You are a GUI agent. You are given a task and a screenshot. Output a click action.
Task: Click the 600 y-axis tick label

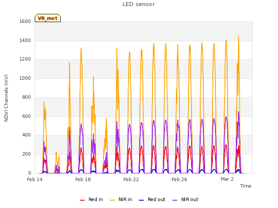tap(26, 117)
